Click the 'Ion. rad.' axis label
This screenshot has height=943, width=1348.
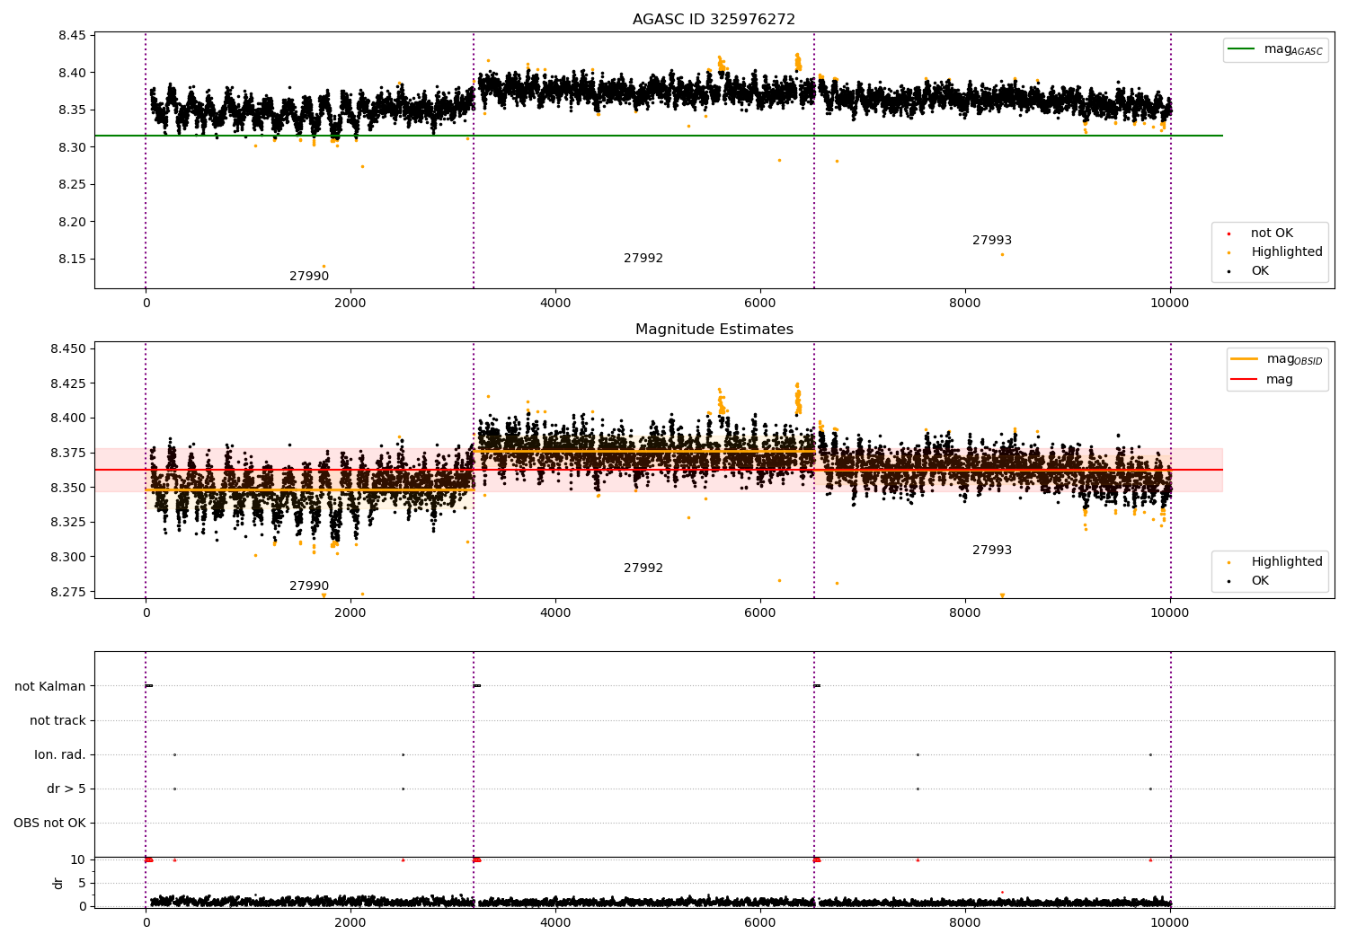tap(60, 754)
